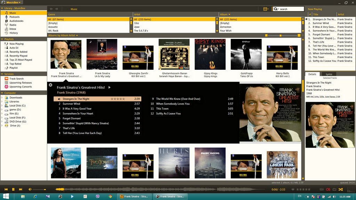Toggle the heart love-track button

(293, 189)
